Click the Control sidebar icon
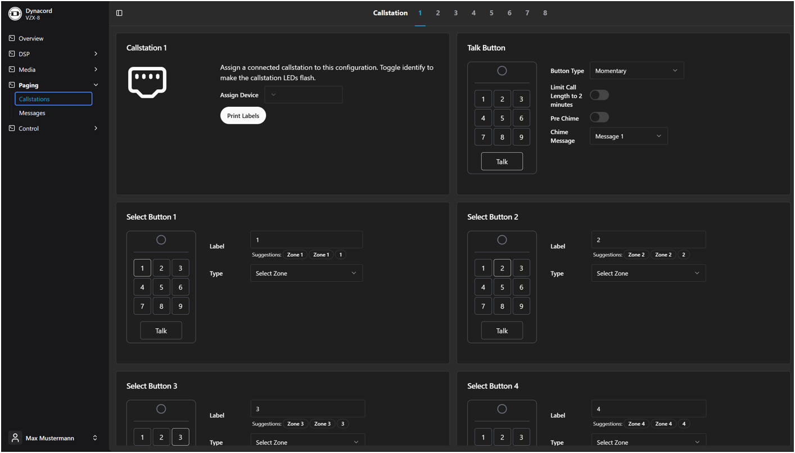 coord(12,128)
